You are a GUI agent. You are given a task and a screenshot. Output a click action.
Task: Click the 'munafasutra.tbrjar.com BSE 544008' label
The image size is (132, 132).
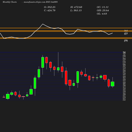41,2
